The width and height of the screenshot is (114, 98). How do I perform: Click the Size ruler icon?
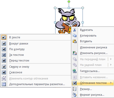point(74,89)
